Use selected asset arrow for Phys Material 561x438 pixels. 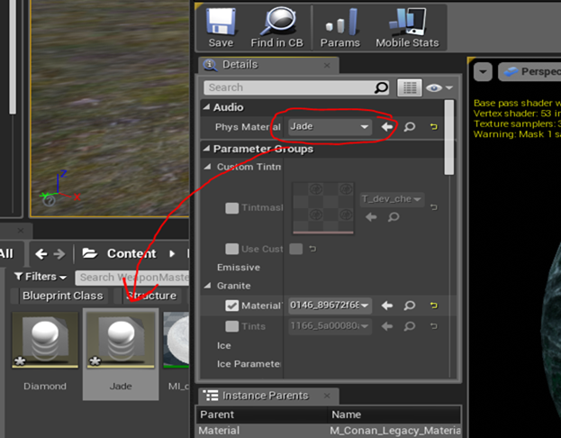[x=388, y=127]
